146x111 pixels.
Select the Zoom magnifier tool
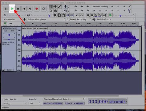(x=51, y=11)
